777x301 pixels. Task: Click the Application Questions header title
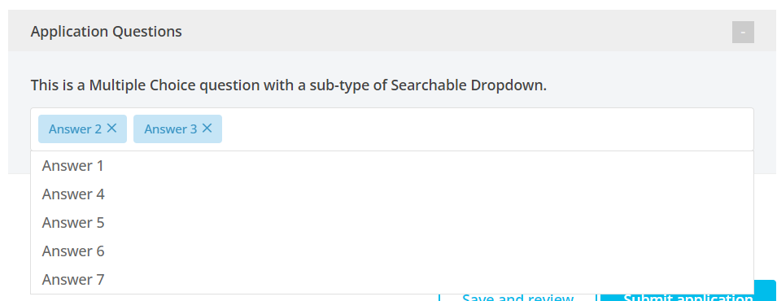point(106,32)
